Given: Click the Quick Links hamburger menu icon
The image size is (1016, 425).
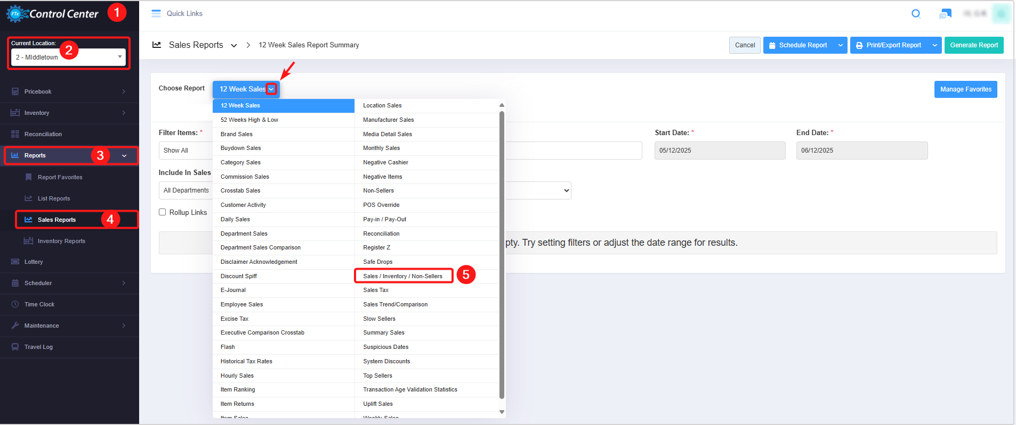Looking at the screenshot, I should click(156, 14).
